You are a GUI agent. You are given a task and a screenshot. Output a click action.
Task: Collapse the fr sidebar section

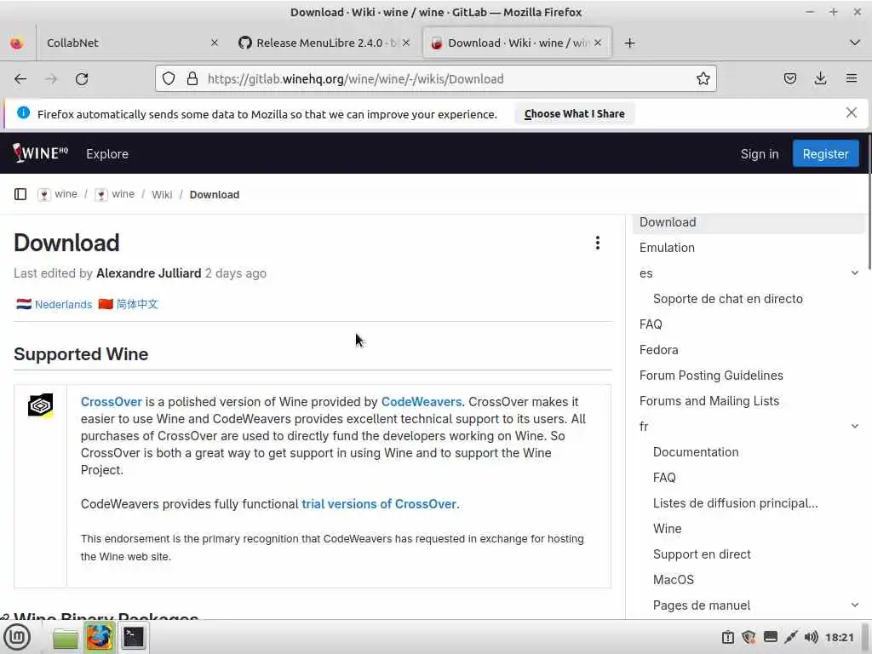[x=855, y=427]
